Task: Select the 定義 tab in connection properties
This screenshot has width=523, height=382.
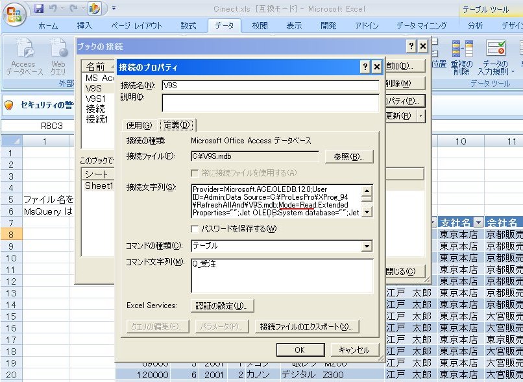Action: [x=176, y=125]
